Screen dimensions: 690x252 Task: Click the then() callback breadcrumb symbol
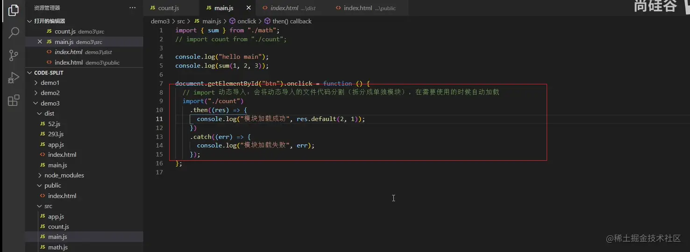[288, 21]
